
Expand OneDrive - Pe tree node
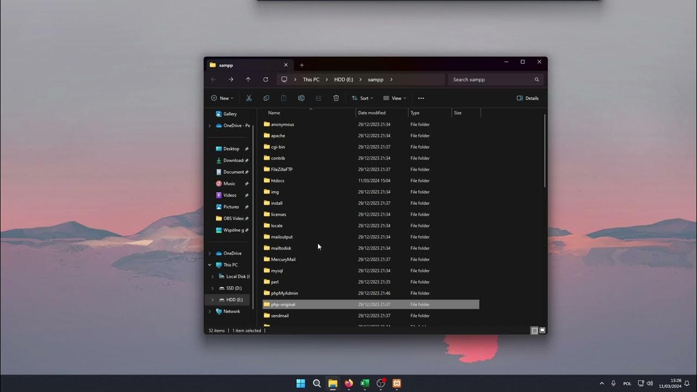pyautogui.click(x=210, y=126)
